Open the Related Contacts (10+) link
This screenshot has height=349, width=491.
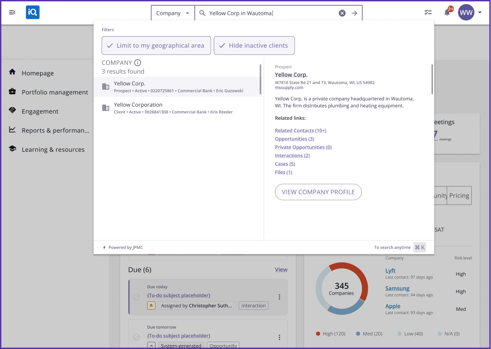point(300,131)
